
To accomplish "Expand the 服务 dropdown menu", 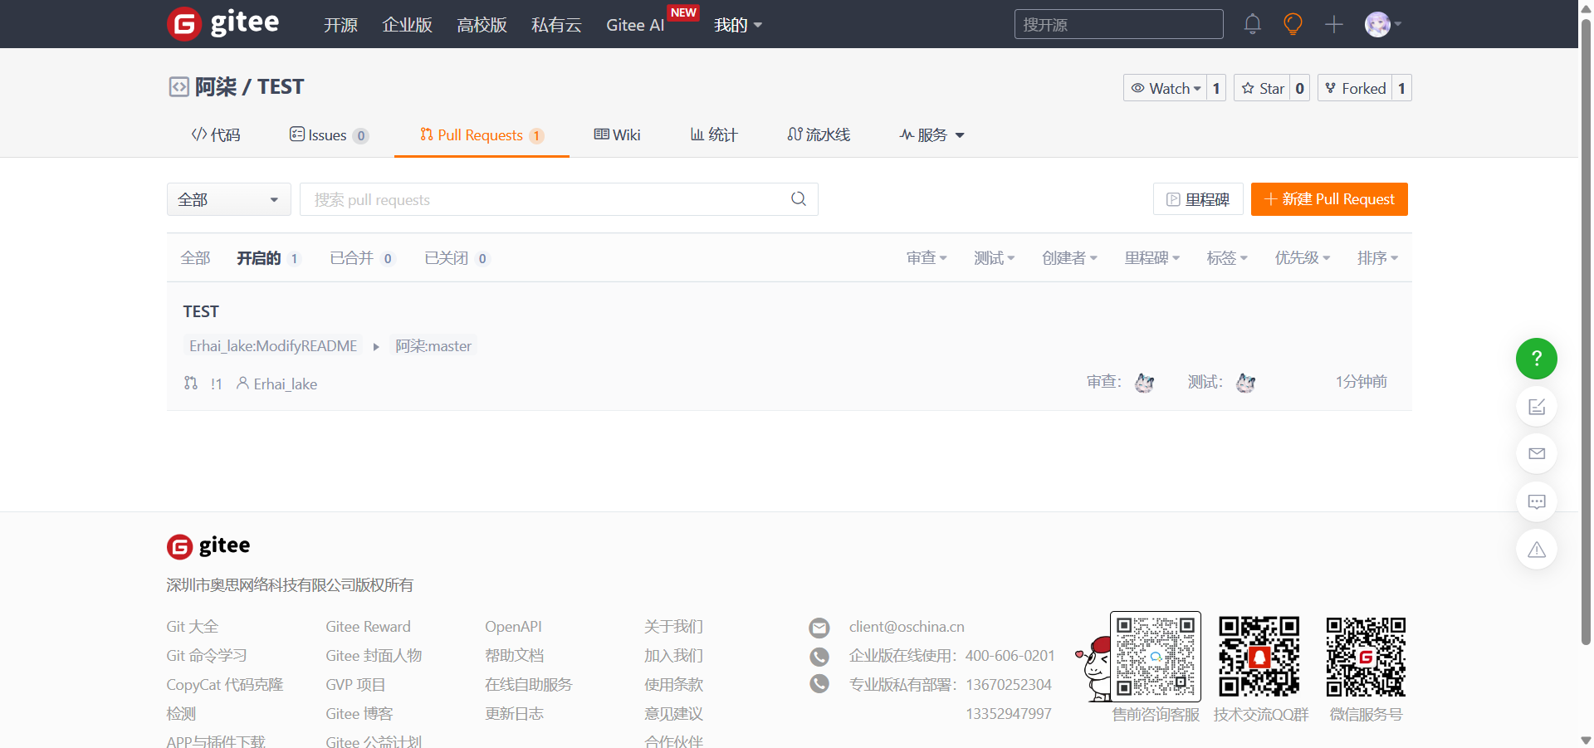I will point(931,134).
